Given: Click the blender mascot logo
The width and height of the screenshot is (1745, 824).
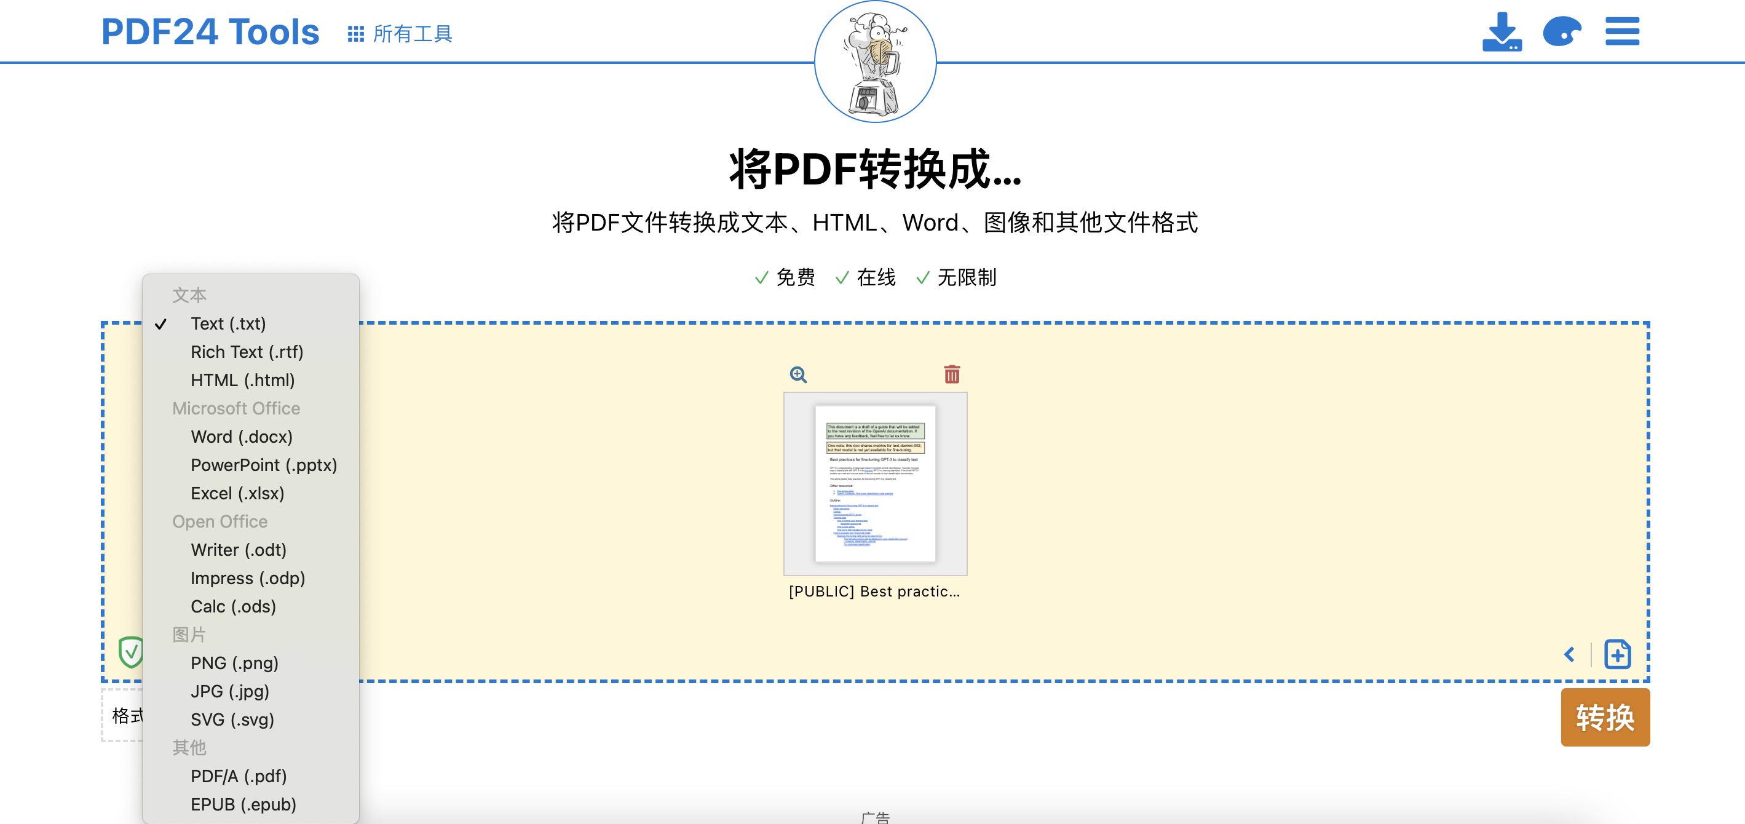Looking at the screenshot, I should (874, 62).
